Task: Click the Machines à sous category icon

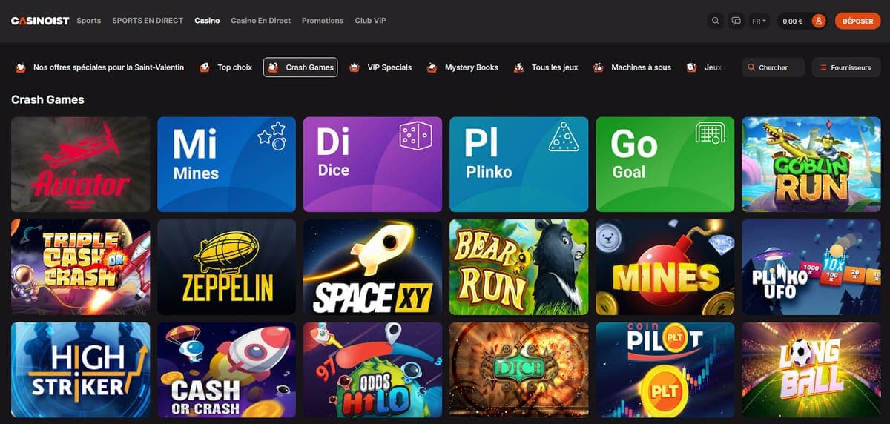Action: point(599,67)
